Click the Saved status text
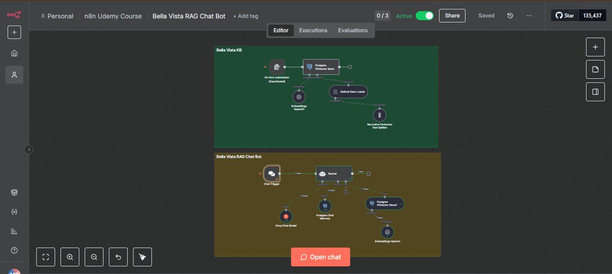612x274 pixels. (486, 16)
